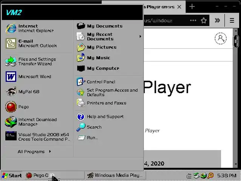The image size is (241, 181).
Task: Click the Start button
Action: click(12, 175)
